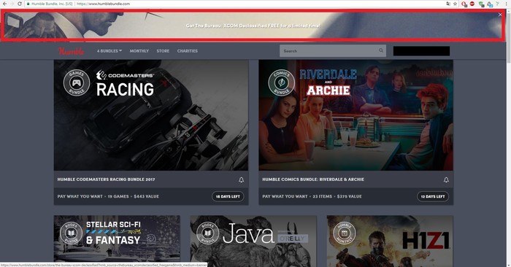Click the Books Bundle badge on Stellar Sci-Fi

pos(71,233)
